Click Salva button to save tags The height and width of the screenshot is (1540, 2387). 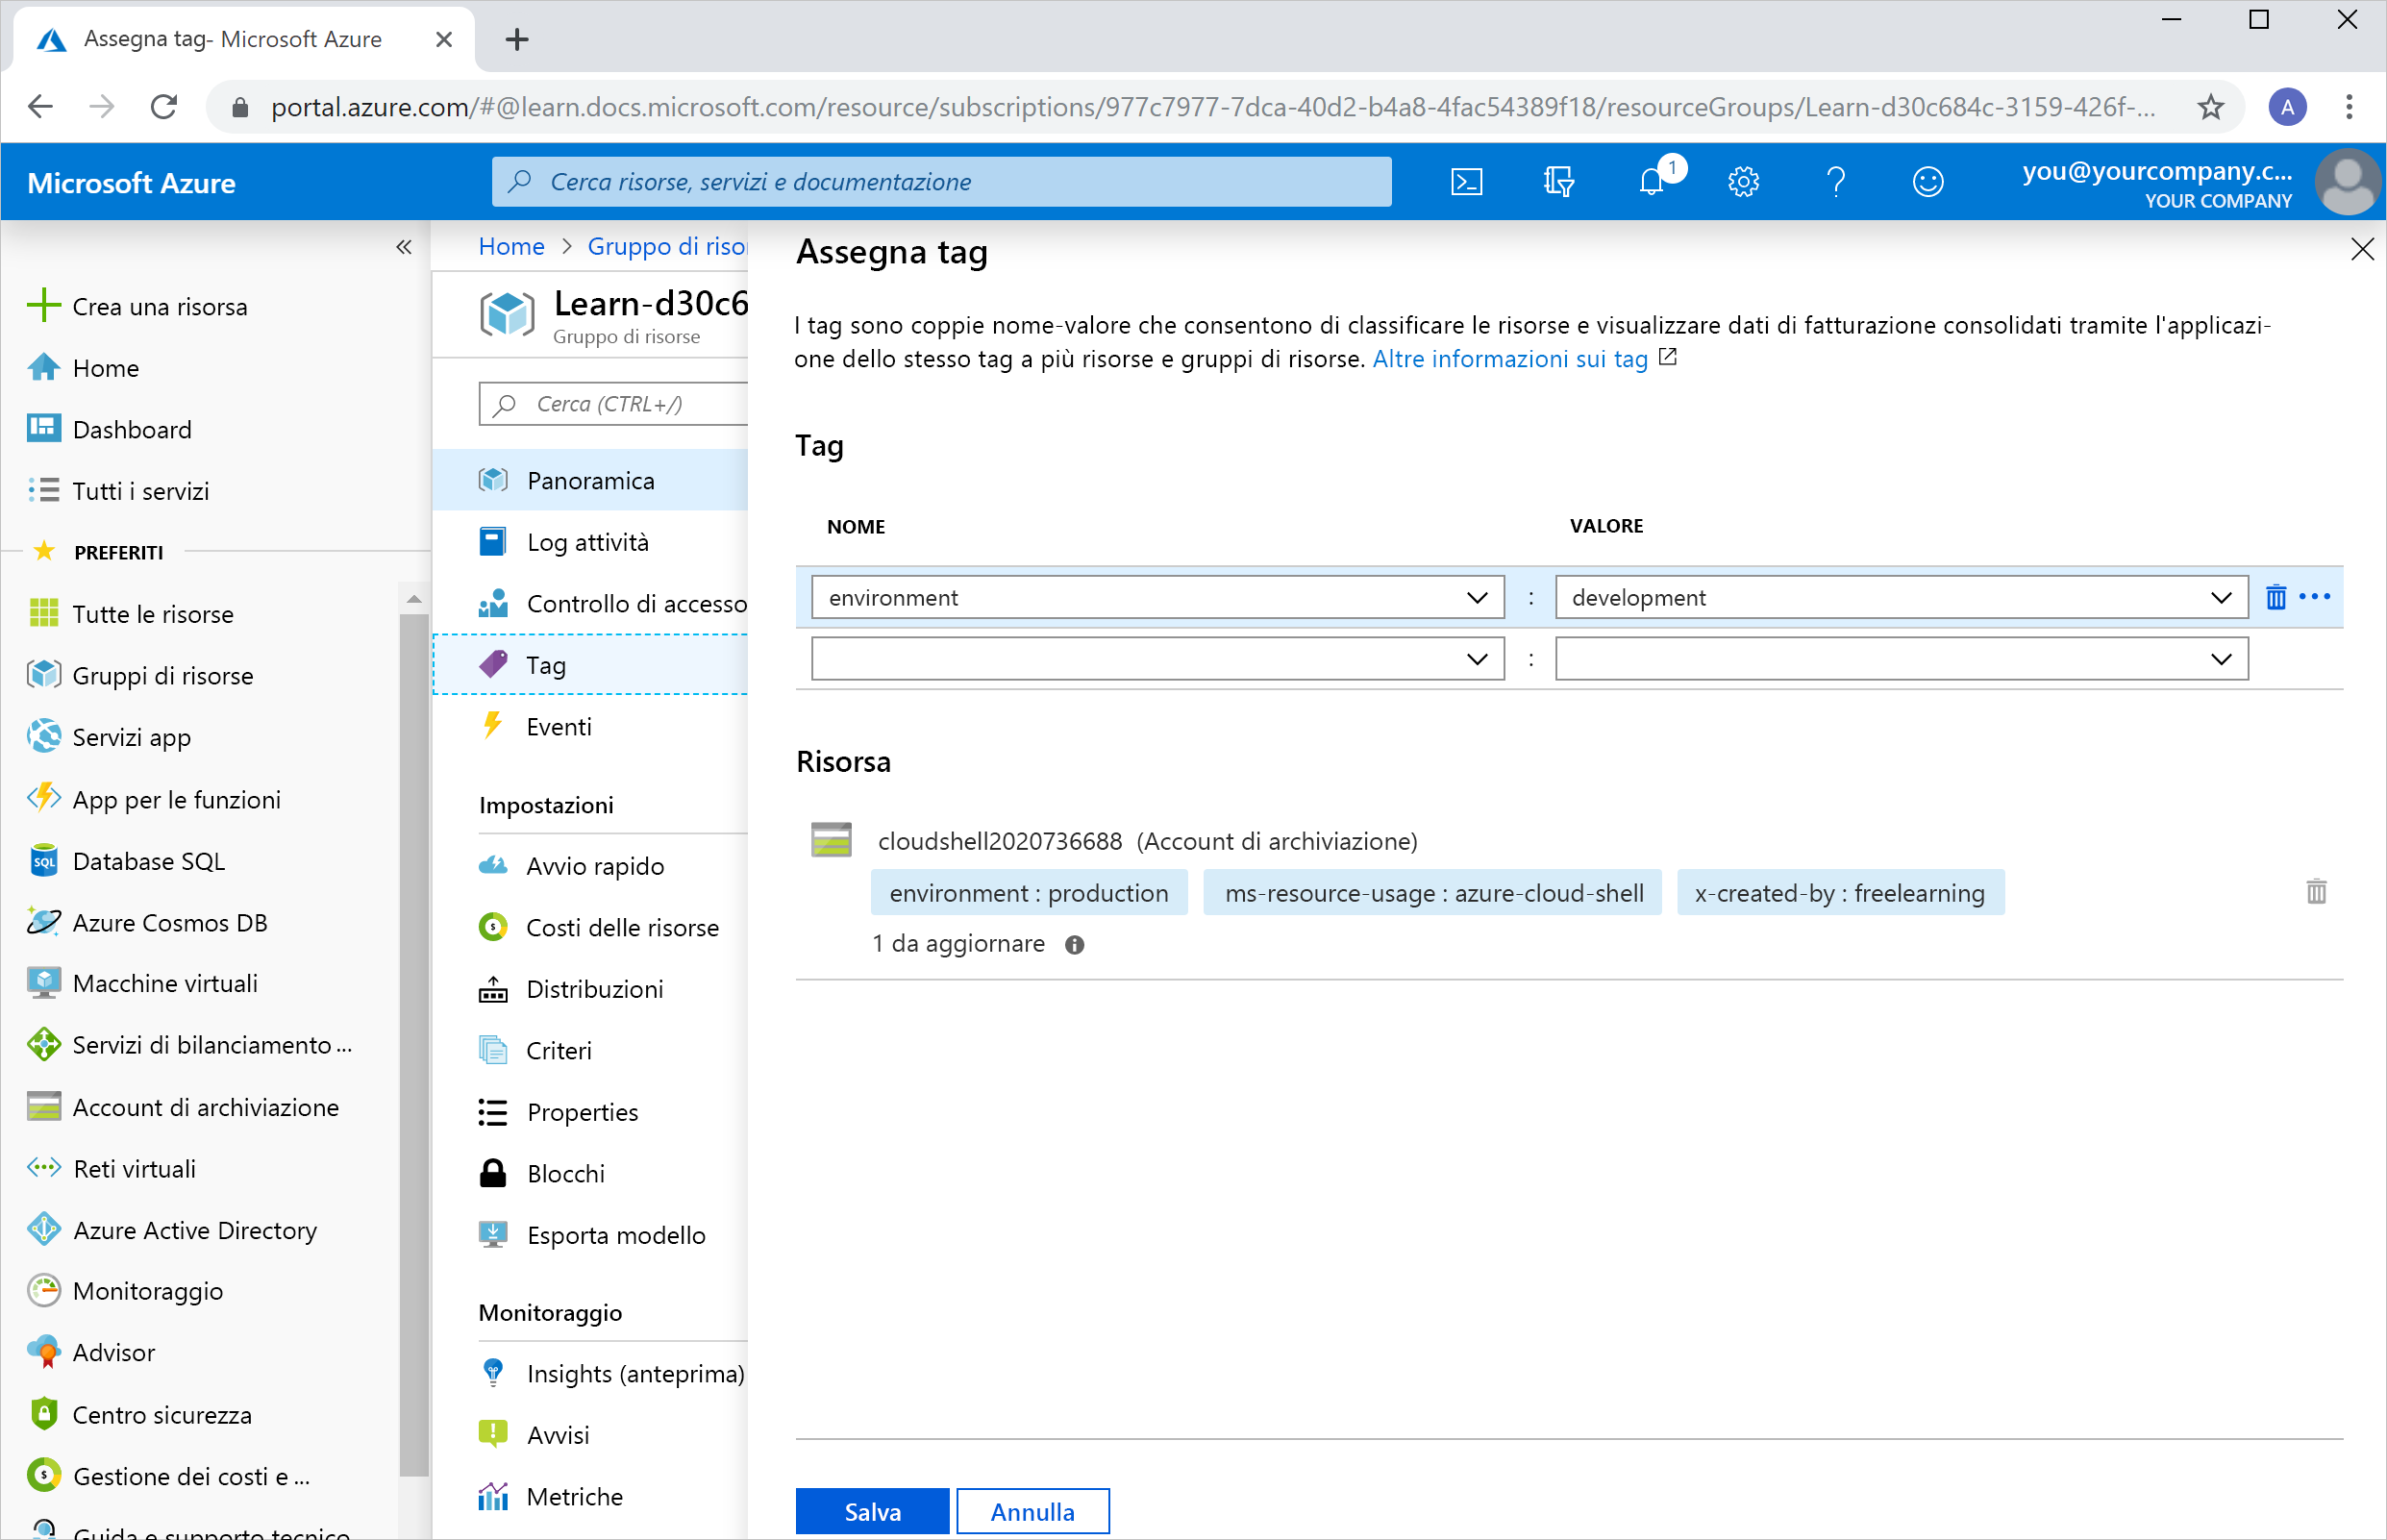tap(870, 1510)
